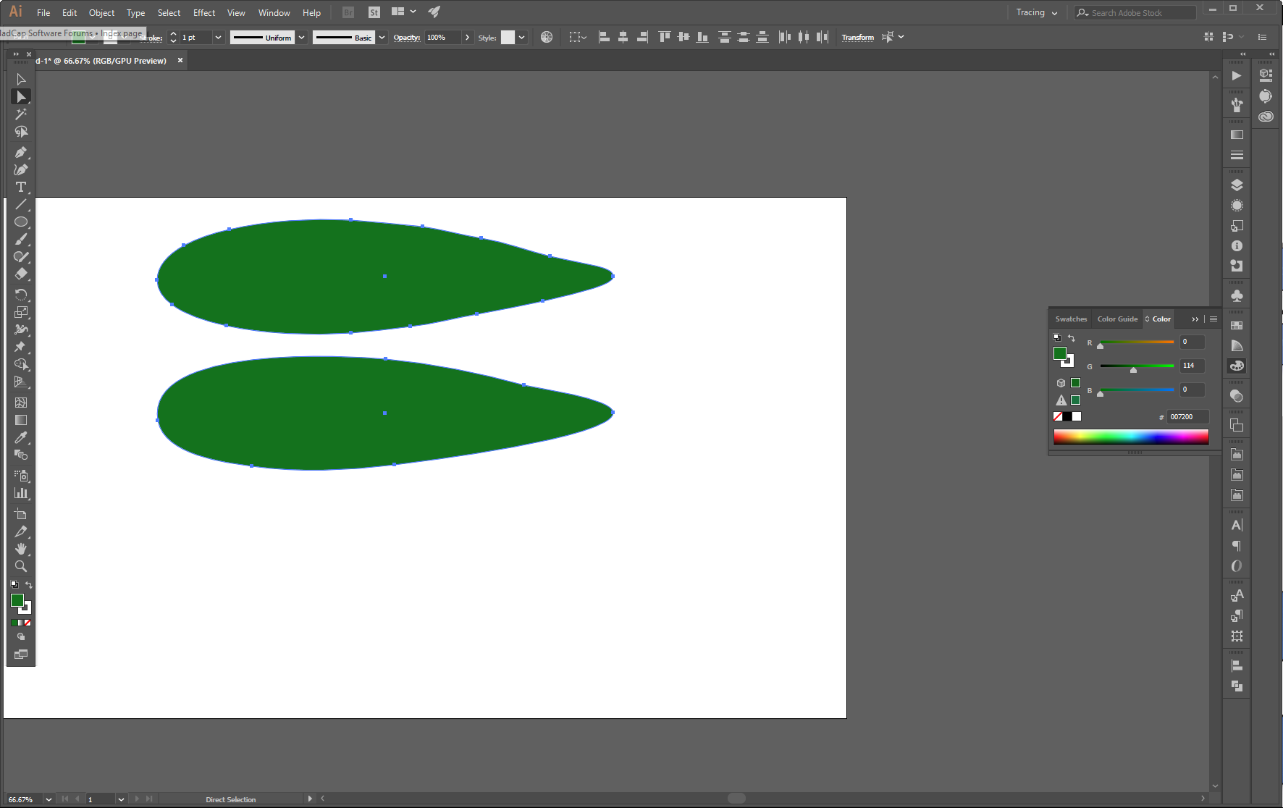Select the Eraser tool
The width and height of the screenshot is (1283, 808).
21,274
